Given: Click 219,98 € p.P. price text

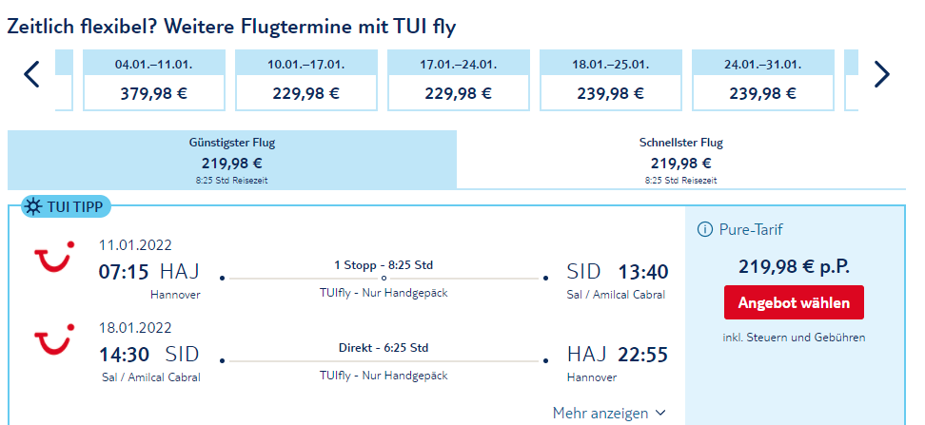Looking at the screenshot, I should 794,267.
